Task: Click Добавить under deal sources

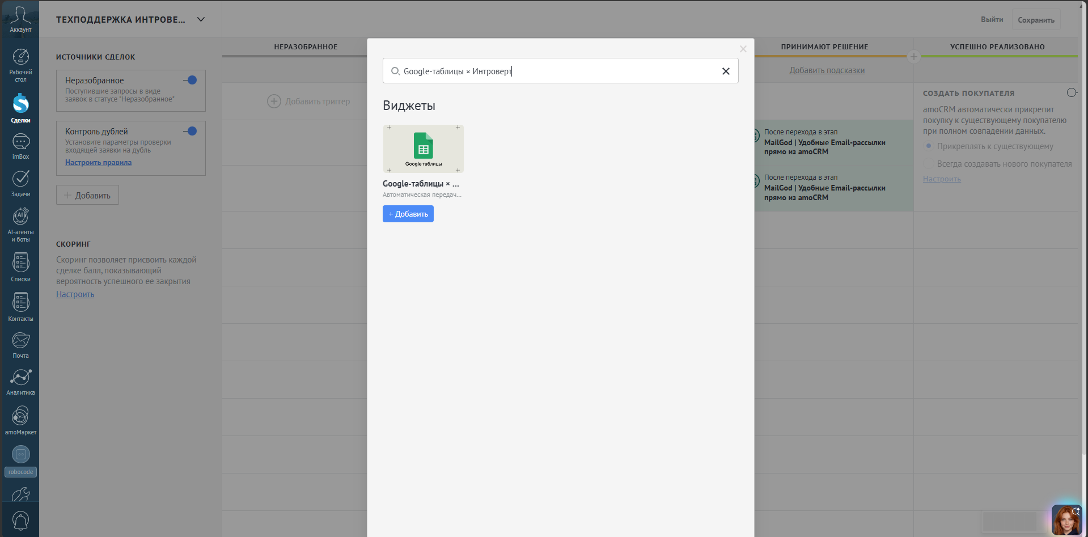Action: tap(87, 195)
